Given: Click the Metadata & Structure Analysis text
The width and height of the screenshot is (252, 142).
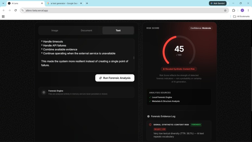Looking at the screenshot, I should tap(166, 101).
